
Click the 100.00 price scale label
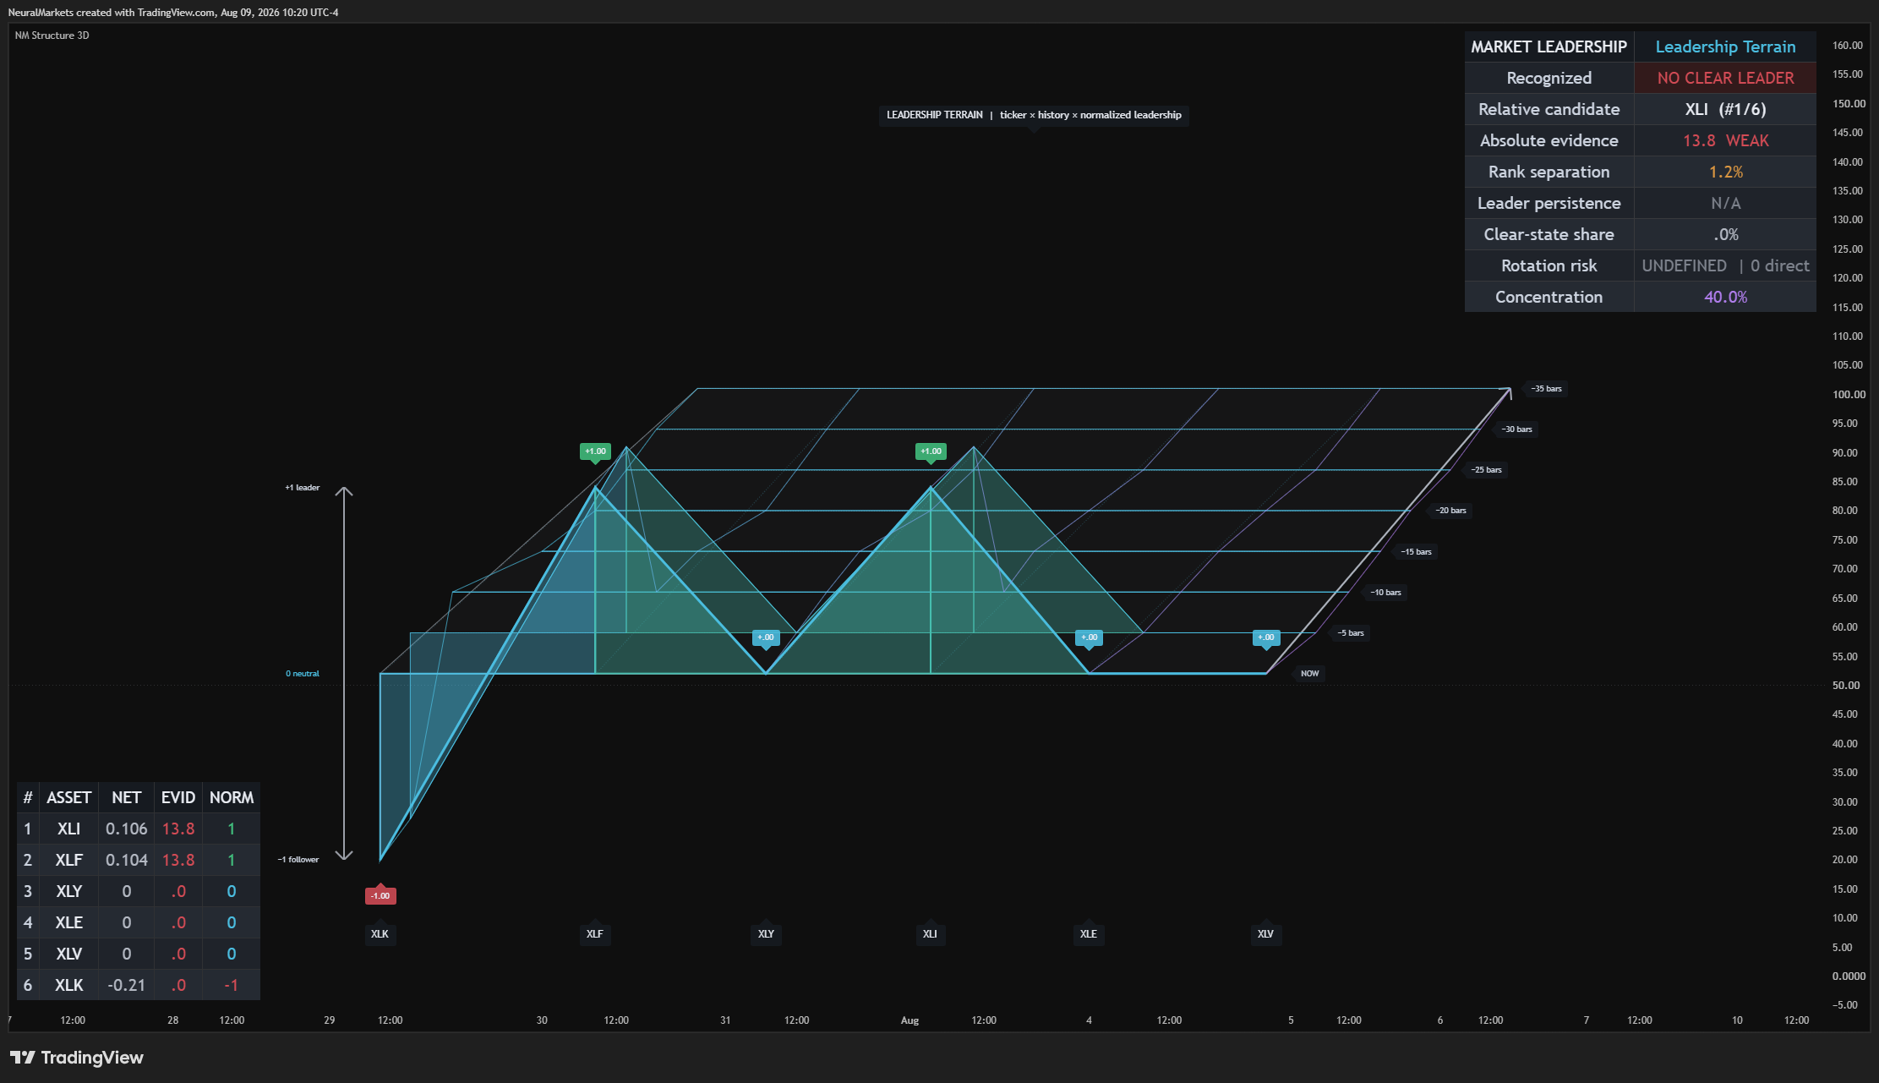1849,395
